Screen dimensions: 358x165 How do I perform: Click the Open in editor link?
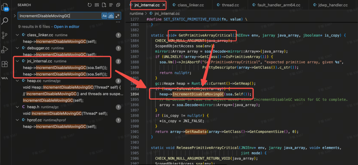point(67,27)
